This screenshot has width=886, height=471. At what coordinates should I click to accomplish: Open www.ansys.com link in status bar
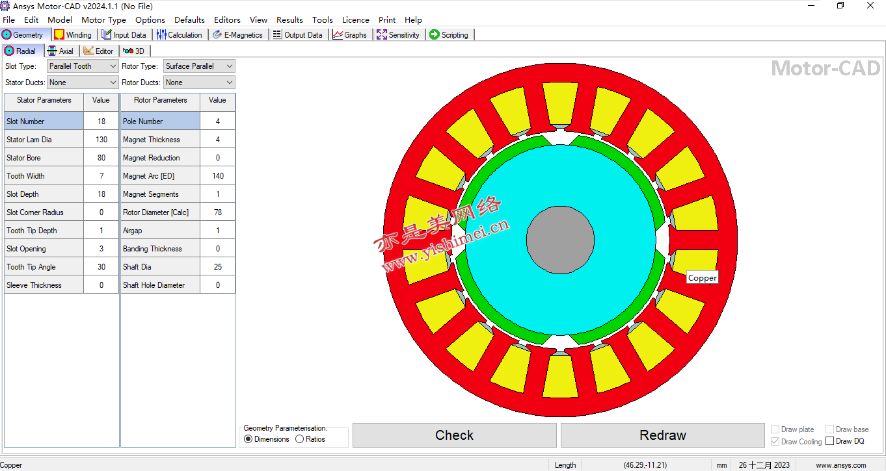tap(841, 465)
